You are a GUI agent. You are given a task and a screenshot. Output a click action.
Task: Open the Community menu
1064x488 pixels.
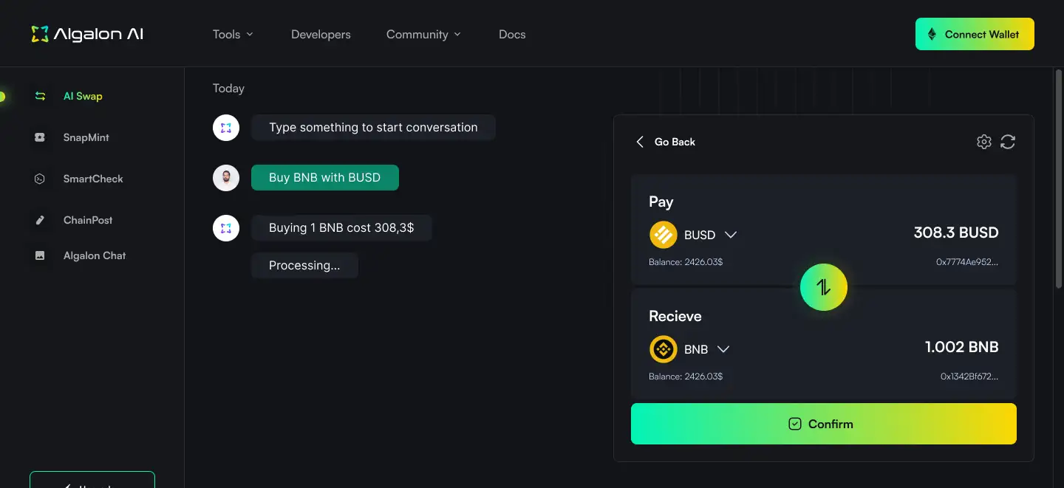pos(423,34)
